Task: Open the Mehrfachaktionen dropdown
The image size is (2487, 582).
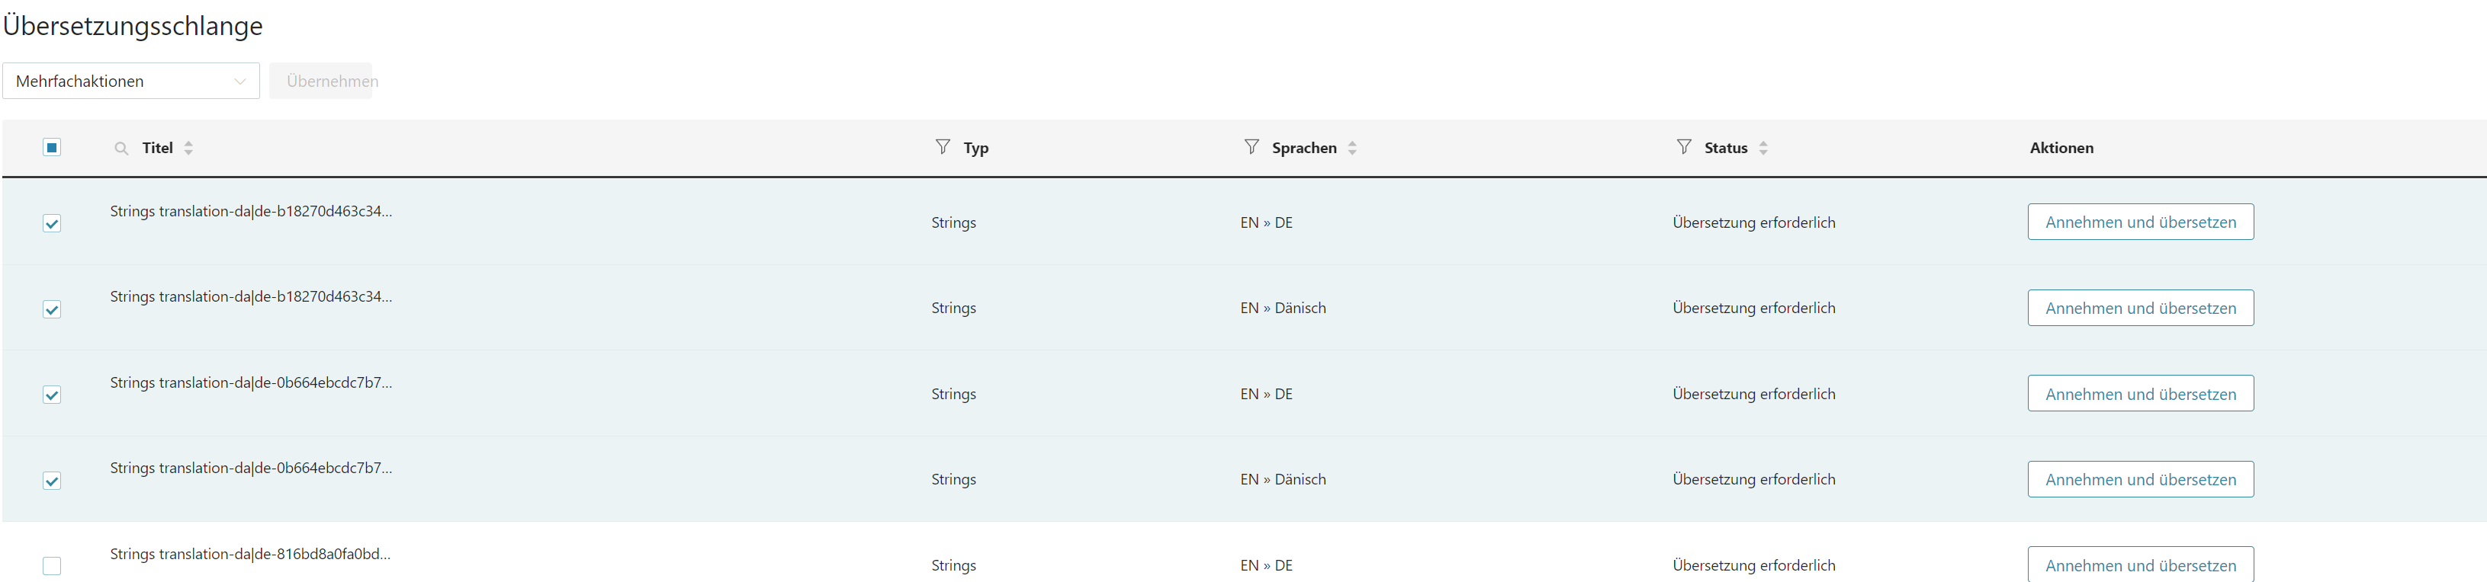Action: (x=131, y=81)
